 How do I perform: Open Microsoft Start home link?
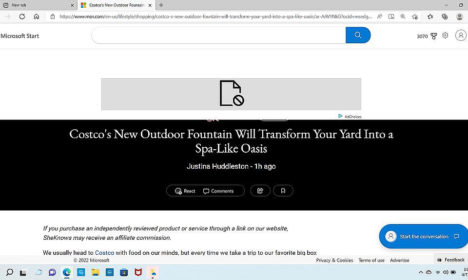click(x=19, y=36)
